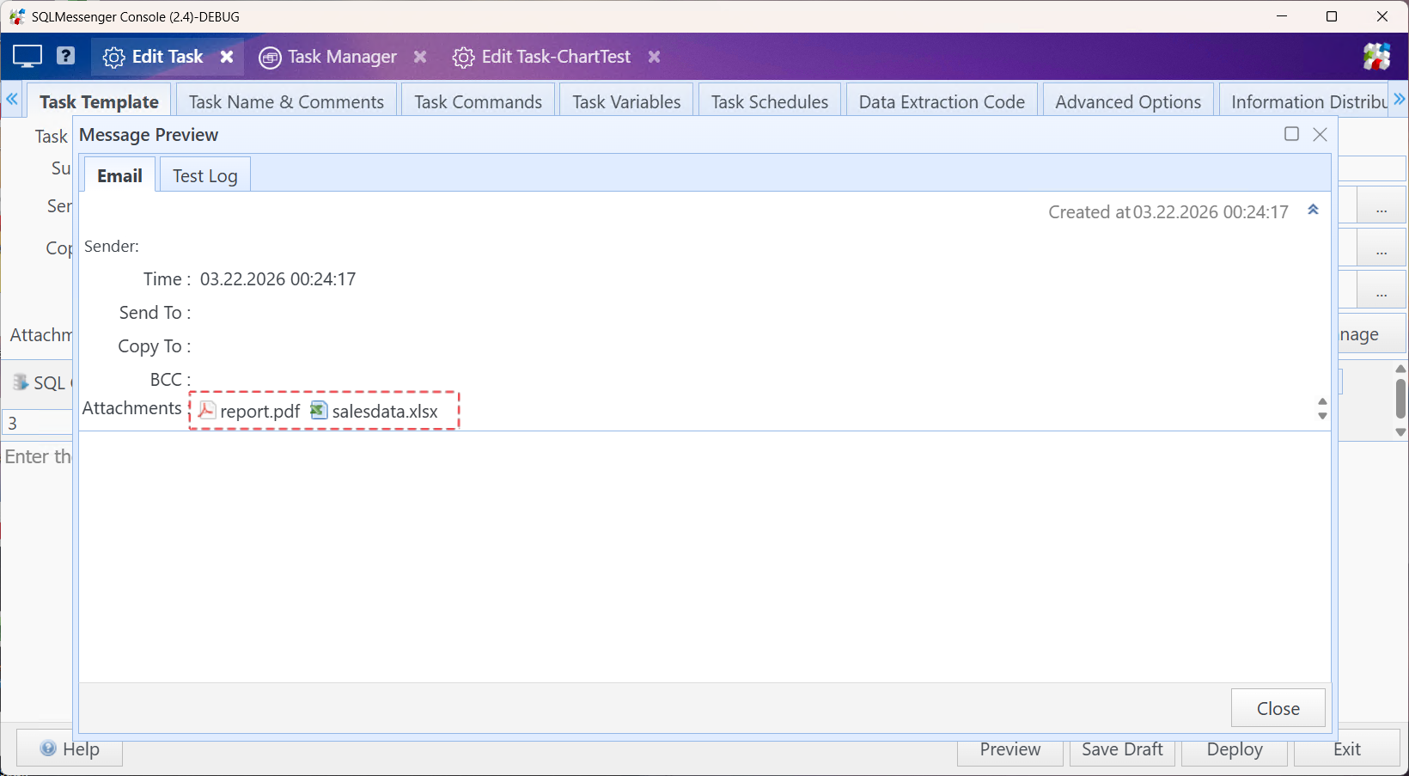Open the Task Schedules tab
This screenshot has width=1409, height=776.
click(x=769, y=101)
